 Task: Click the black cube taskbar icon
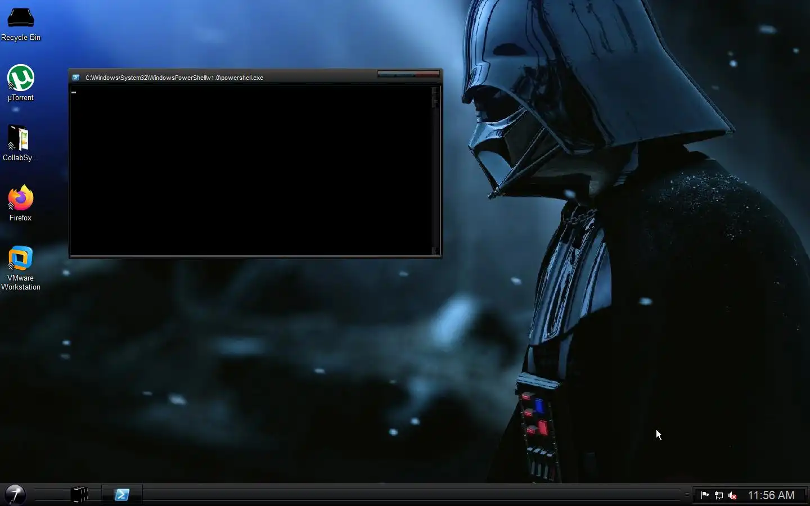tap(80, 495)
